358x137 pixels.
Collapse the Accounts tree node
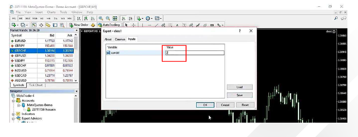point(13,100)
